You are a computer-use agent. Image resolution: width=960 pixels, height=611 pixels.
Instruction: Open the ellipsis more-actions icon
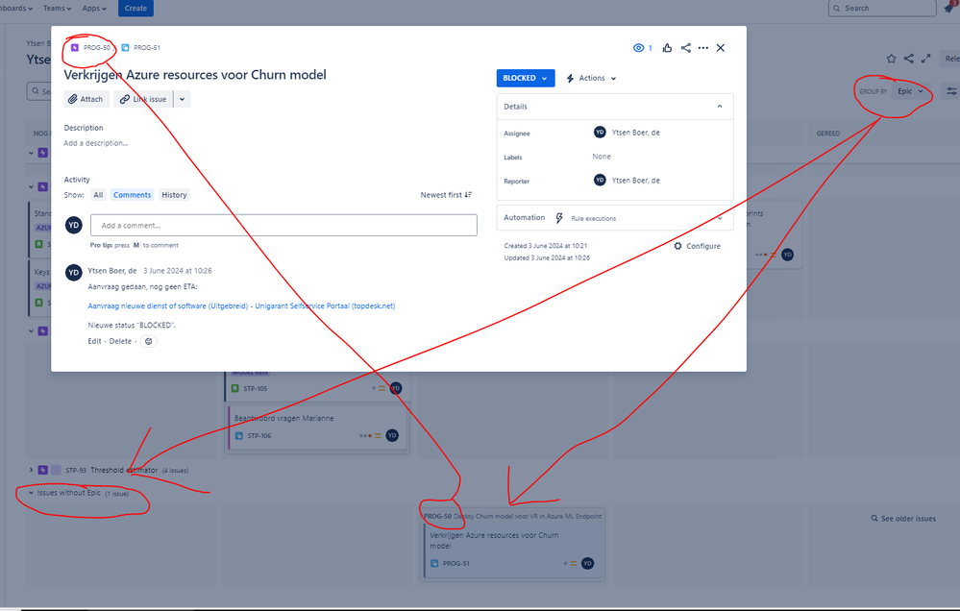[x=702, y=47]
